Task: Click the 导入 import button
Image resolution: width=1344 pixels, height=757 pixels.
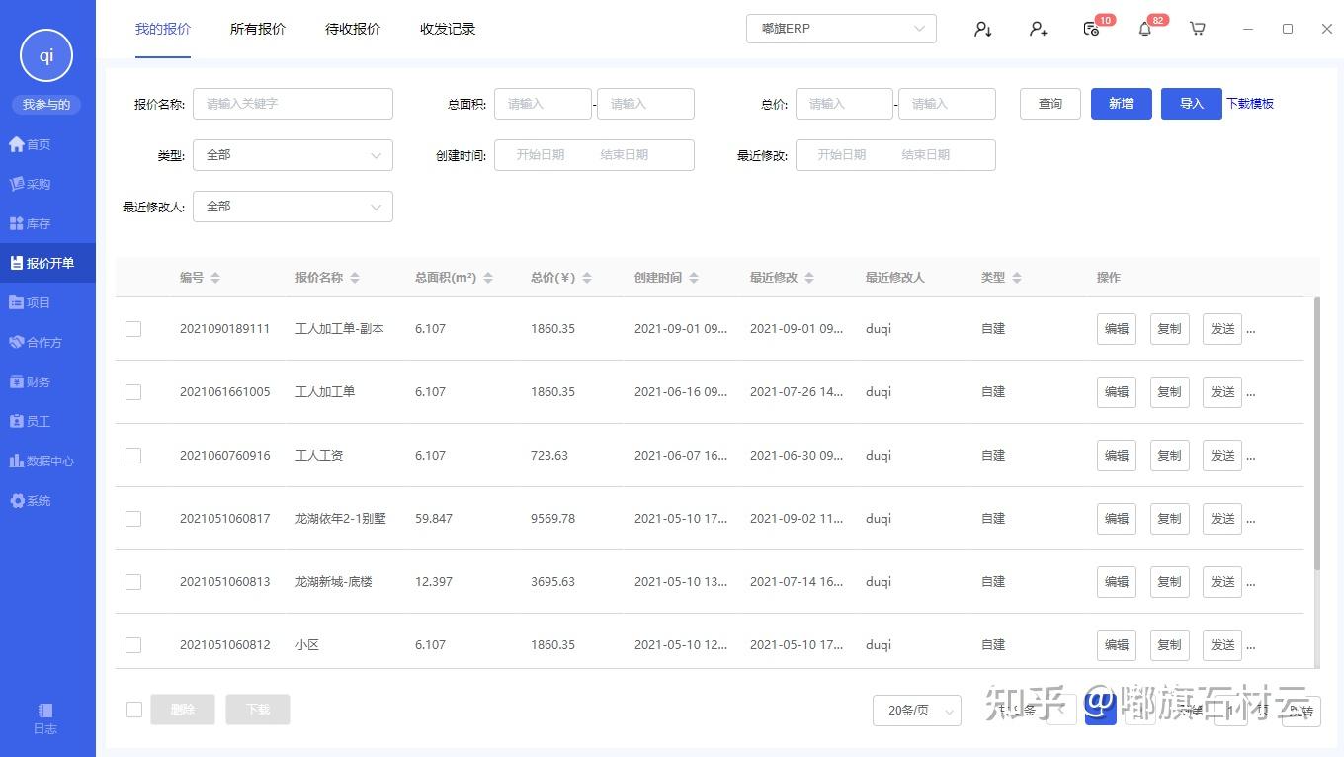Action: pyautogui.click(x=1192, y=104)
